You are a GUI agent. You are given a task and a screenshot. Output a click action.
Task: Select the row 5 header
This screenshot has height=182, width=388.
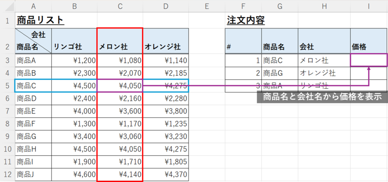(x=7, y=86)
